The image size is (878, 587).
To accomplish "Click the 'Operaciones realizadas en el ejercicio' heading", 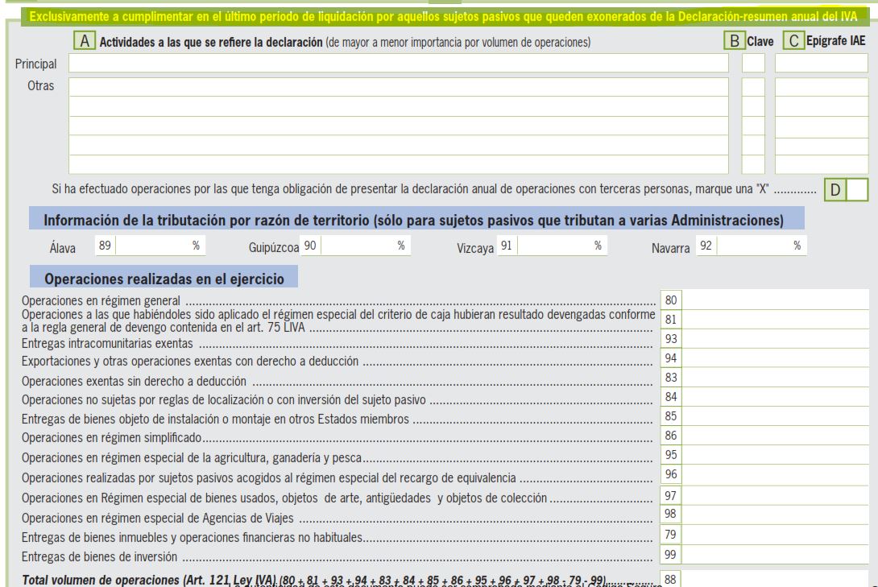I will pos(164,279).
